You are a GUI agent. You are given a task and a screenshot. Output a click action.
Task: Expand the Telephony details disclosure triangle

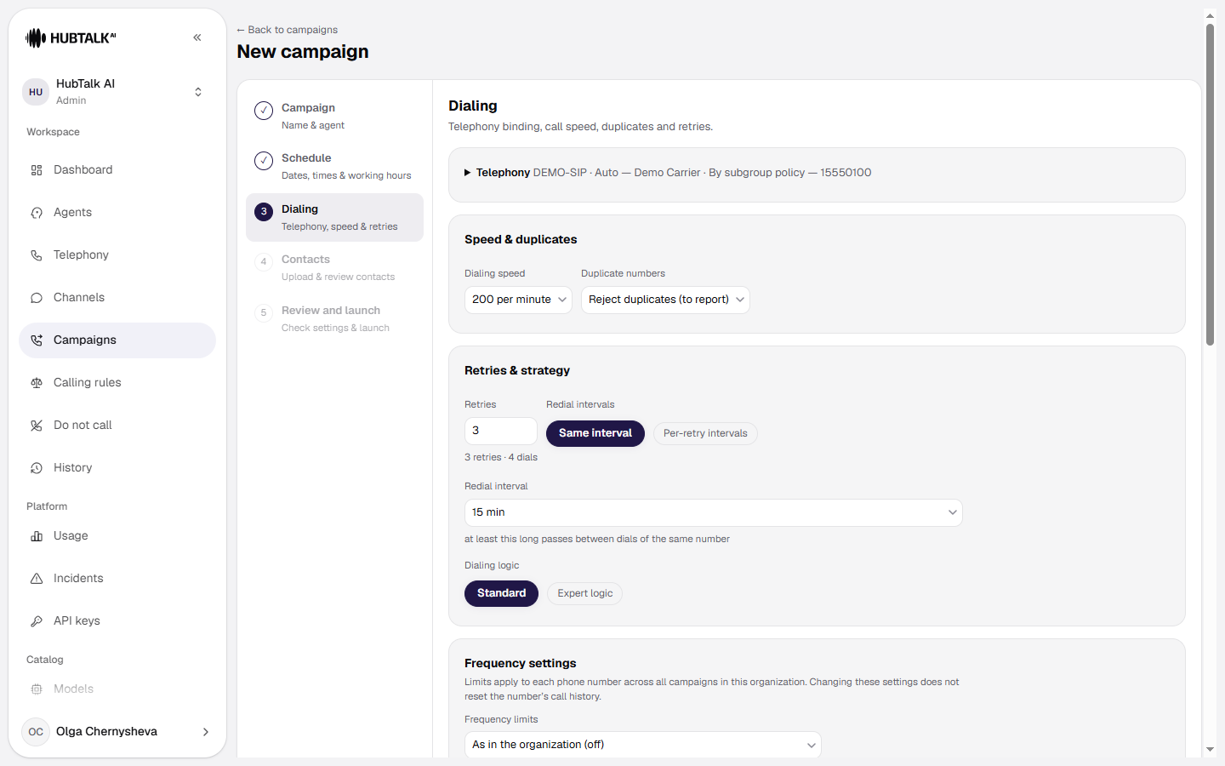[x=468, y=173]
